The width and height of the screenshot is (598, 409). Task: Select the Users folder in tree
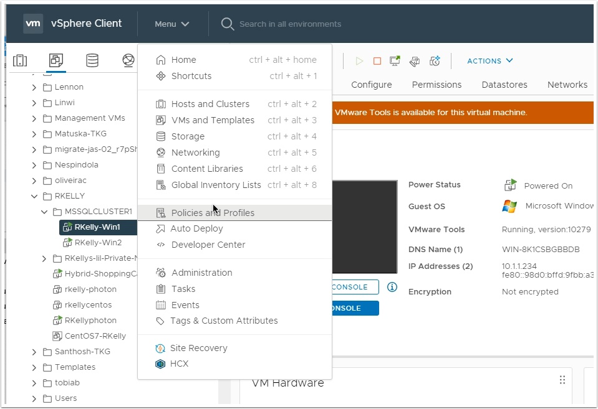click(65, 398)
